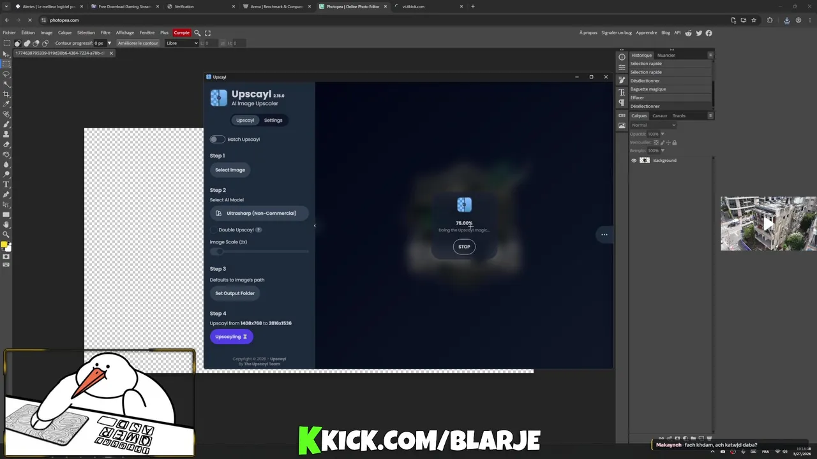The height and width of the screenshot is (459, 817).
Task: Click the three-dots button in Upscayl preview
Action: coord(604,235)
